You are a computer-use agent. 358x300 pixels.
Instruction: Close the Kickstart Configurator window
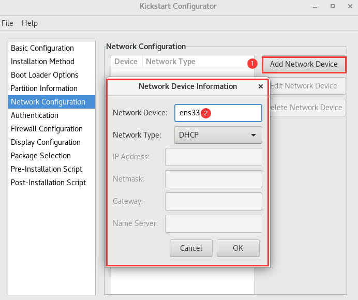350,6
